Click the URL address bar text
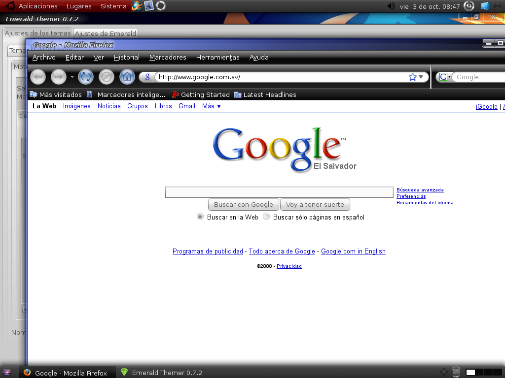The width and height of the screenshot is (505, 378). click(x=199, y=77)
